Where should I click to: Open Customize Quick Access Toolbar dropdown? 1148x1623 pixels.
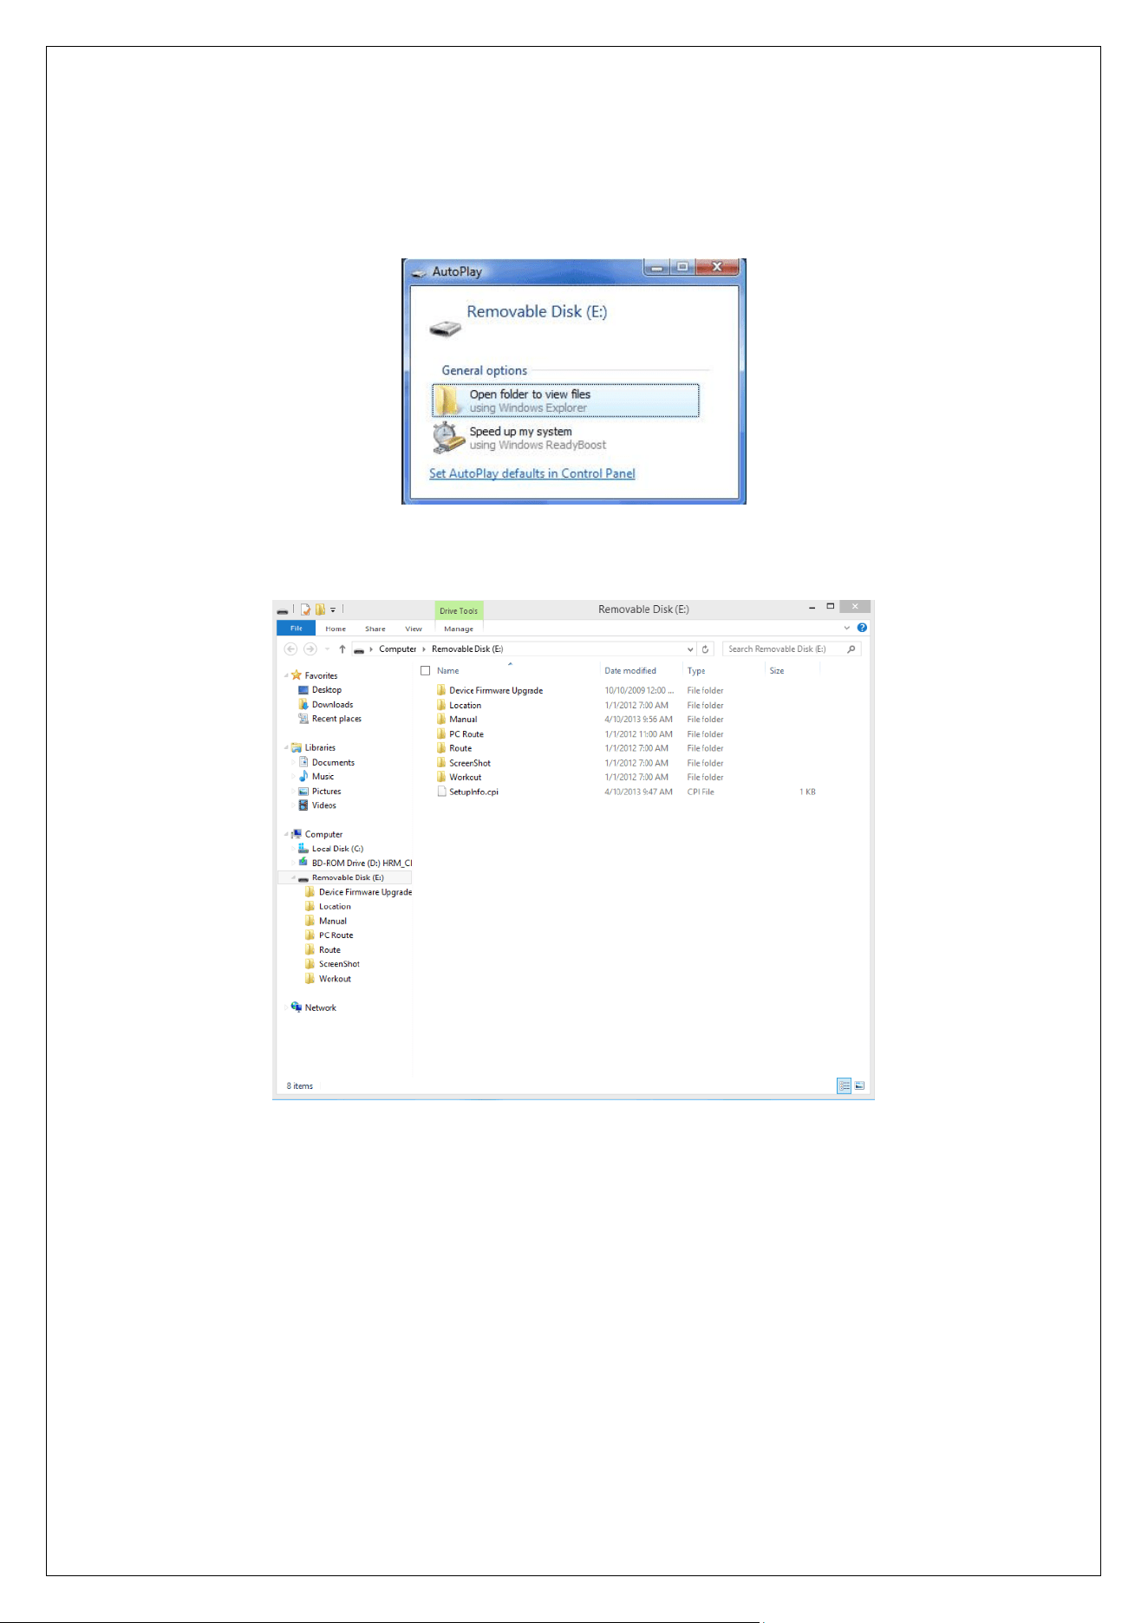pyautogui.click(x=333, y=610)
